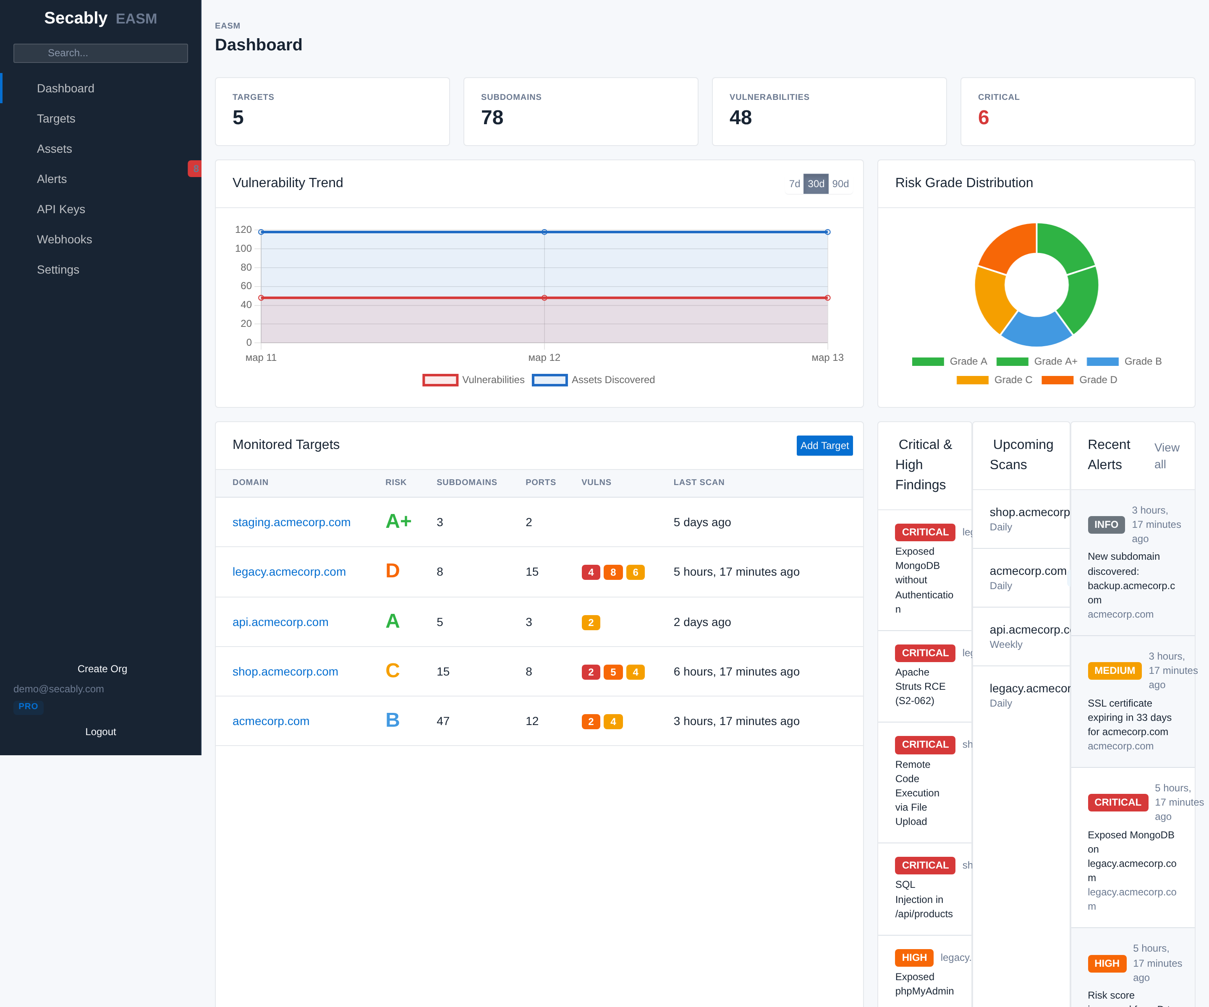Click the Add Target button

824,445
